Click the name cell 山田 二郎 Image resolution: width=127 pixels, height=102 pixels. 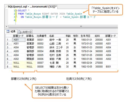[x=57, y=44]
